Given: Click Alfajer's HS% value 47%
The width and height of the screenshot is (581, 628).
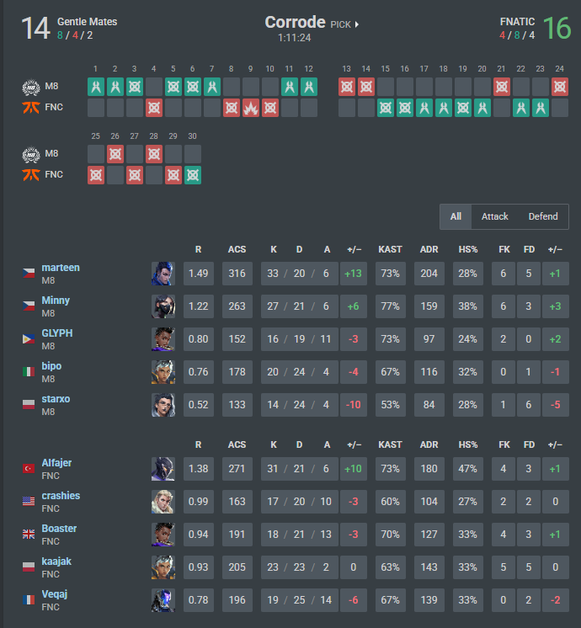Looking at the screenshot, I should pyautogui.click(x=468, y=469).
